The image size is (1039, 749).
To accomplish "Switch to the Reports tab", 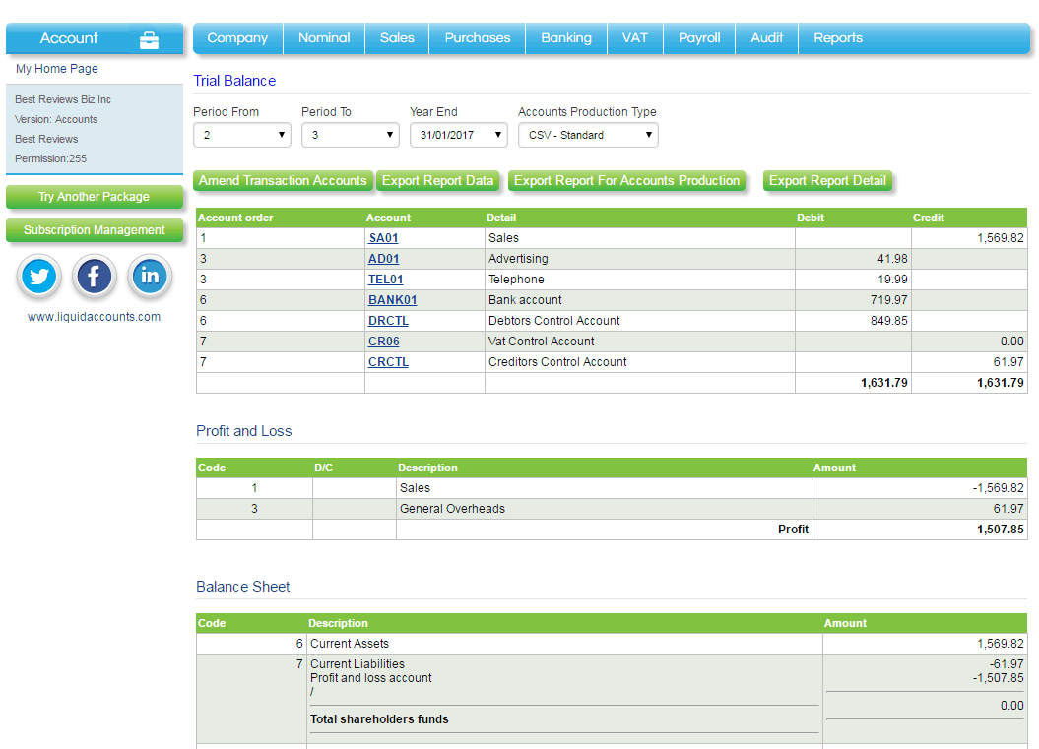I will point(838,37).
